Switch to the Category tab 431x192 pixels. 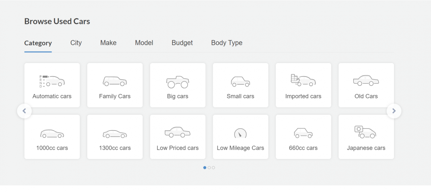(x=38, y=43)
